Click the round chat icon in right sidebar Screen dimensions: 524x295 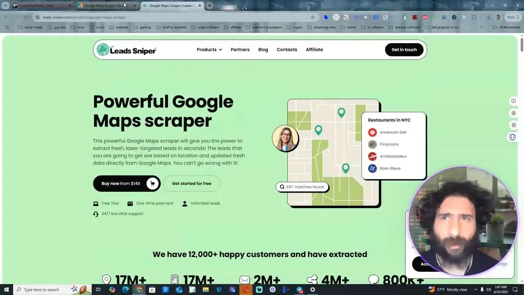coord(513,137)
